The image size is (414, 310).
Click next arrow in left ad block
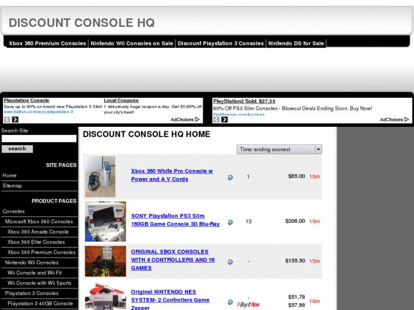[x=15, y=119]
